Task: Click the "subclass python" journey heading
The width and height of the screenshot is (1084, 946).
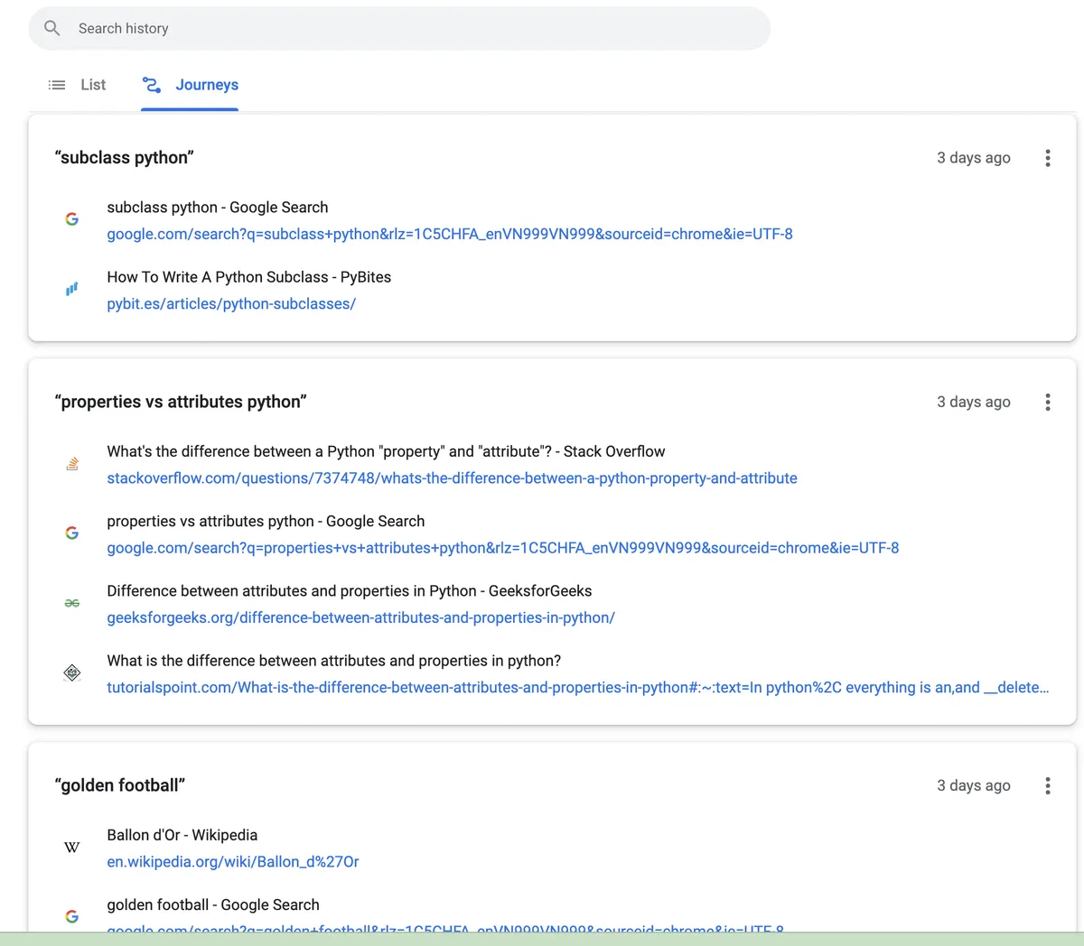Action: click(x=125, y=158)
